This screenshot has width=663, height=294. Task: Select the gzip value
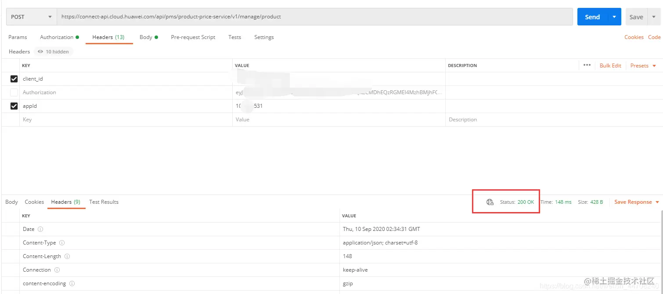348,283
